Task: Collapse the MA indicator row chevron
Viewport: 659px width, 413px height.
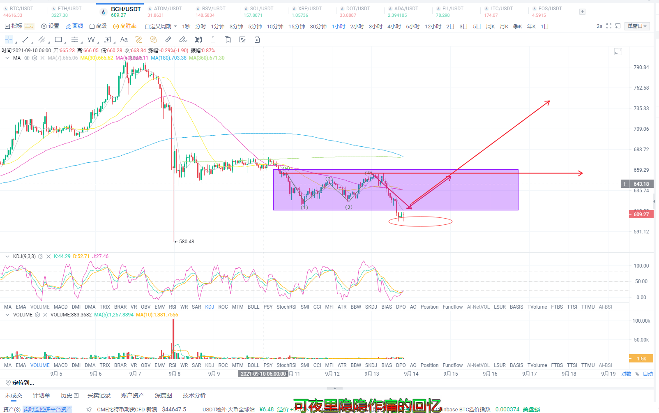Action: (7, 58)
